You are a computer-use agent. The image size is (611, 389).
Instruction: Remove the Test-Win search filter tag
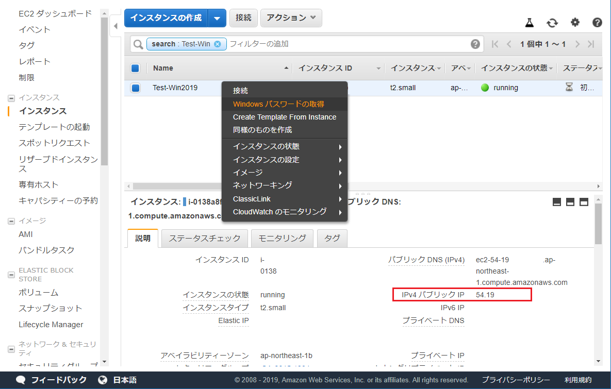coord(219,44)
